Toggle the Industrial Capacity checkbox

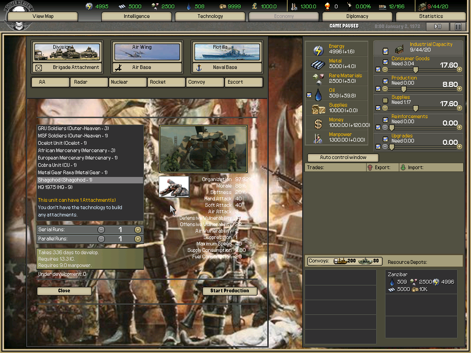(x=385, y=51)
